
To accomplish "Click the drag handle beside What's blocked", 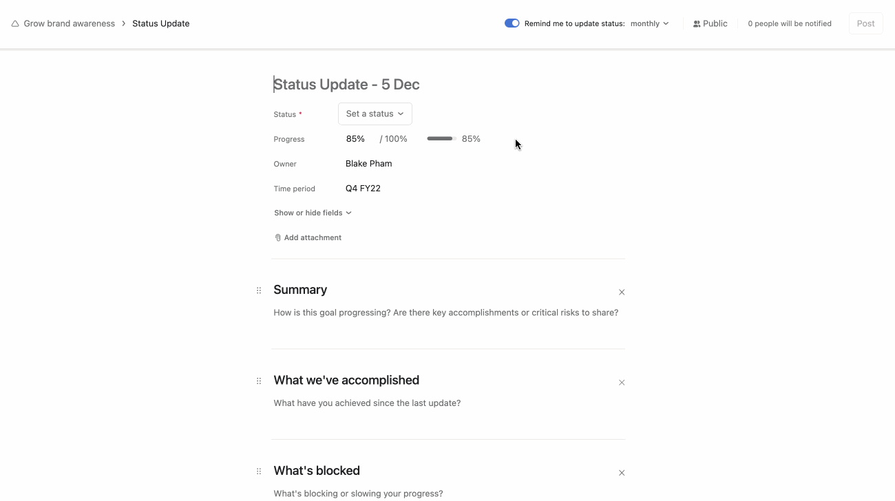I will tap(259, 471).
